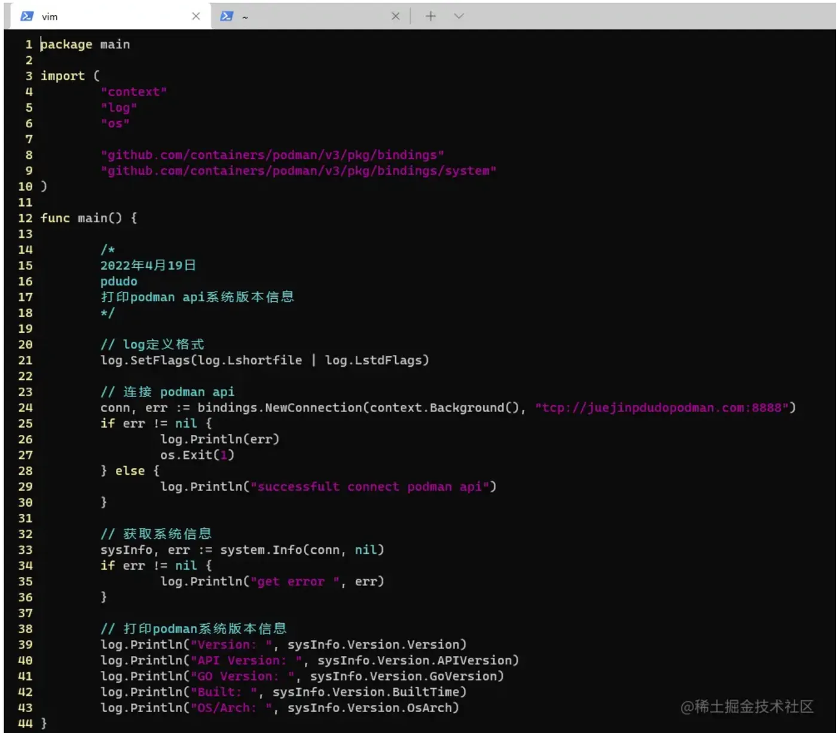Click the 'import (' line

click(x=70, y=76)
